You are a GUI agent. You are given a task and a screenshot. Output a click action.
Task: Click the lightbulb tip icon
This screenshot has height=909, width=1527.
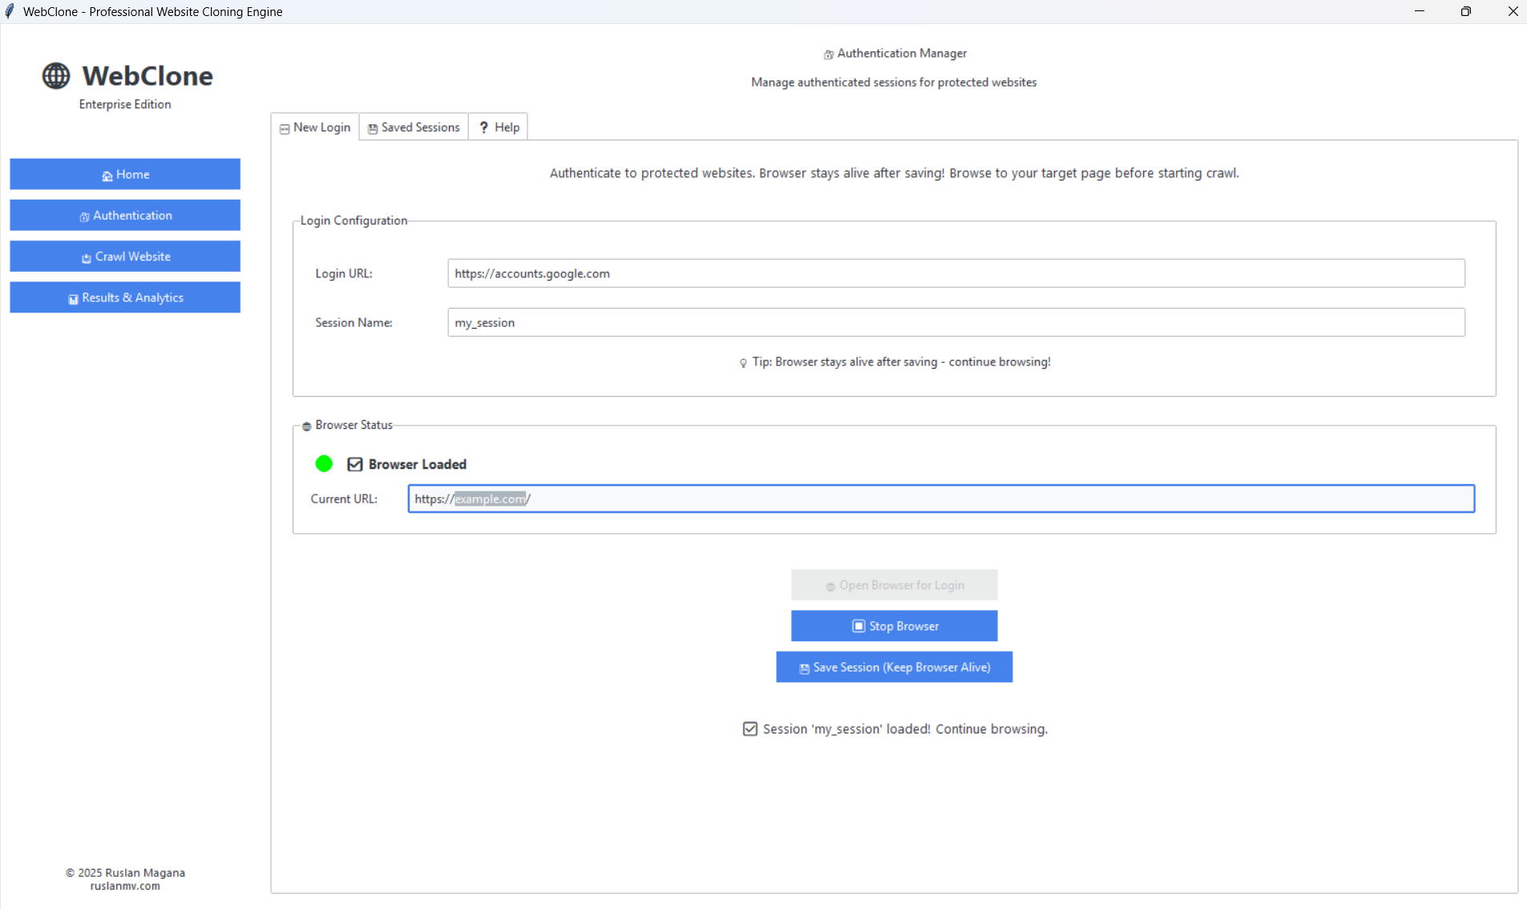pos(743,363)
